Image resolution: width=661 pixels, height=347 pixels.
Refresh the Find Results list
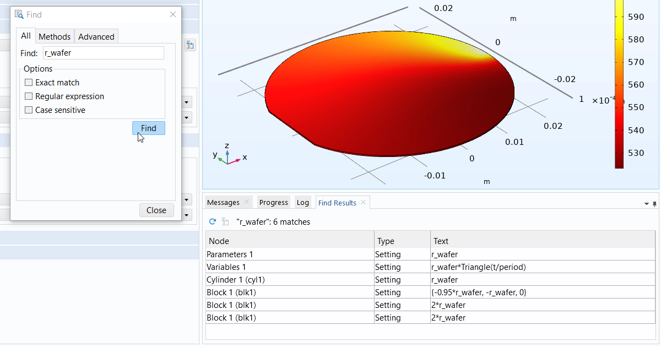coord(212,222)
